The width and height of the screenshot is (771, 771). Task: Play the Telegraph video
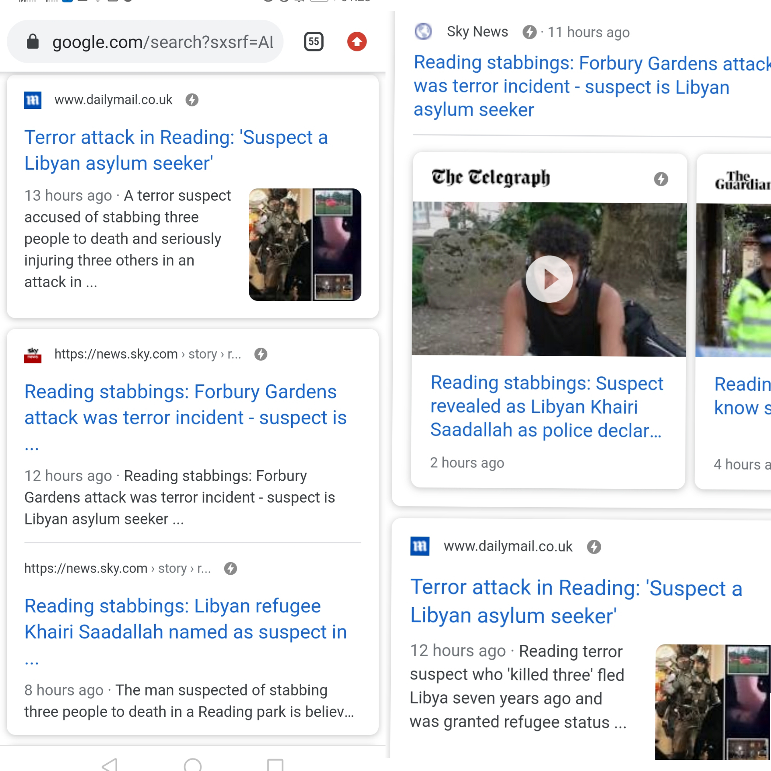pos(549,279)
